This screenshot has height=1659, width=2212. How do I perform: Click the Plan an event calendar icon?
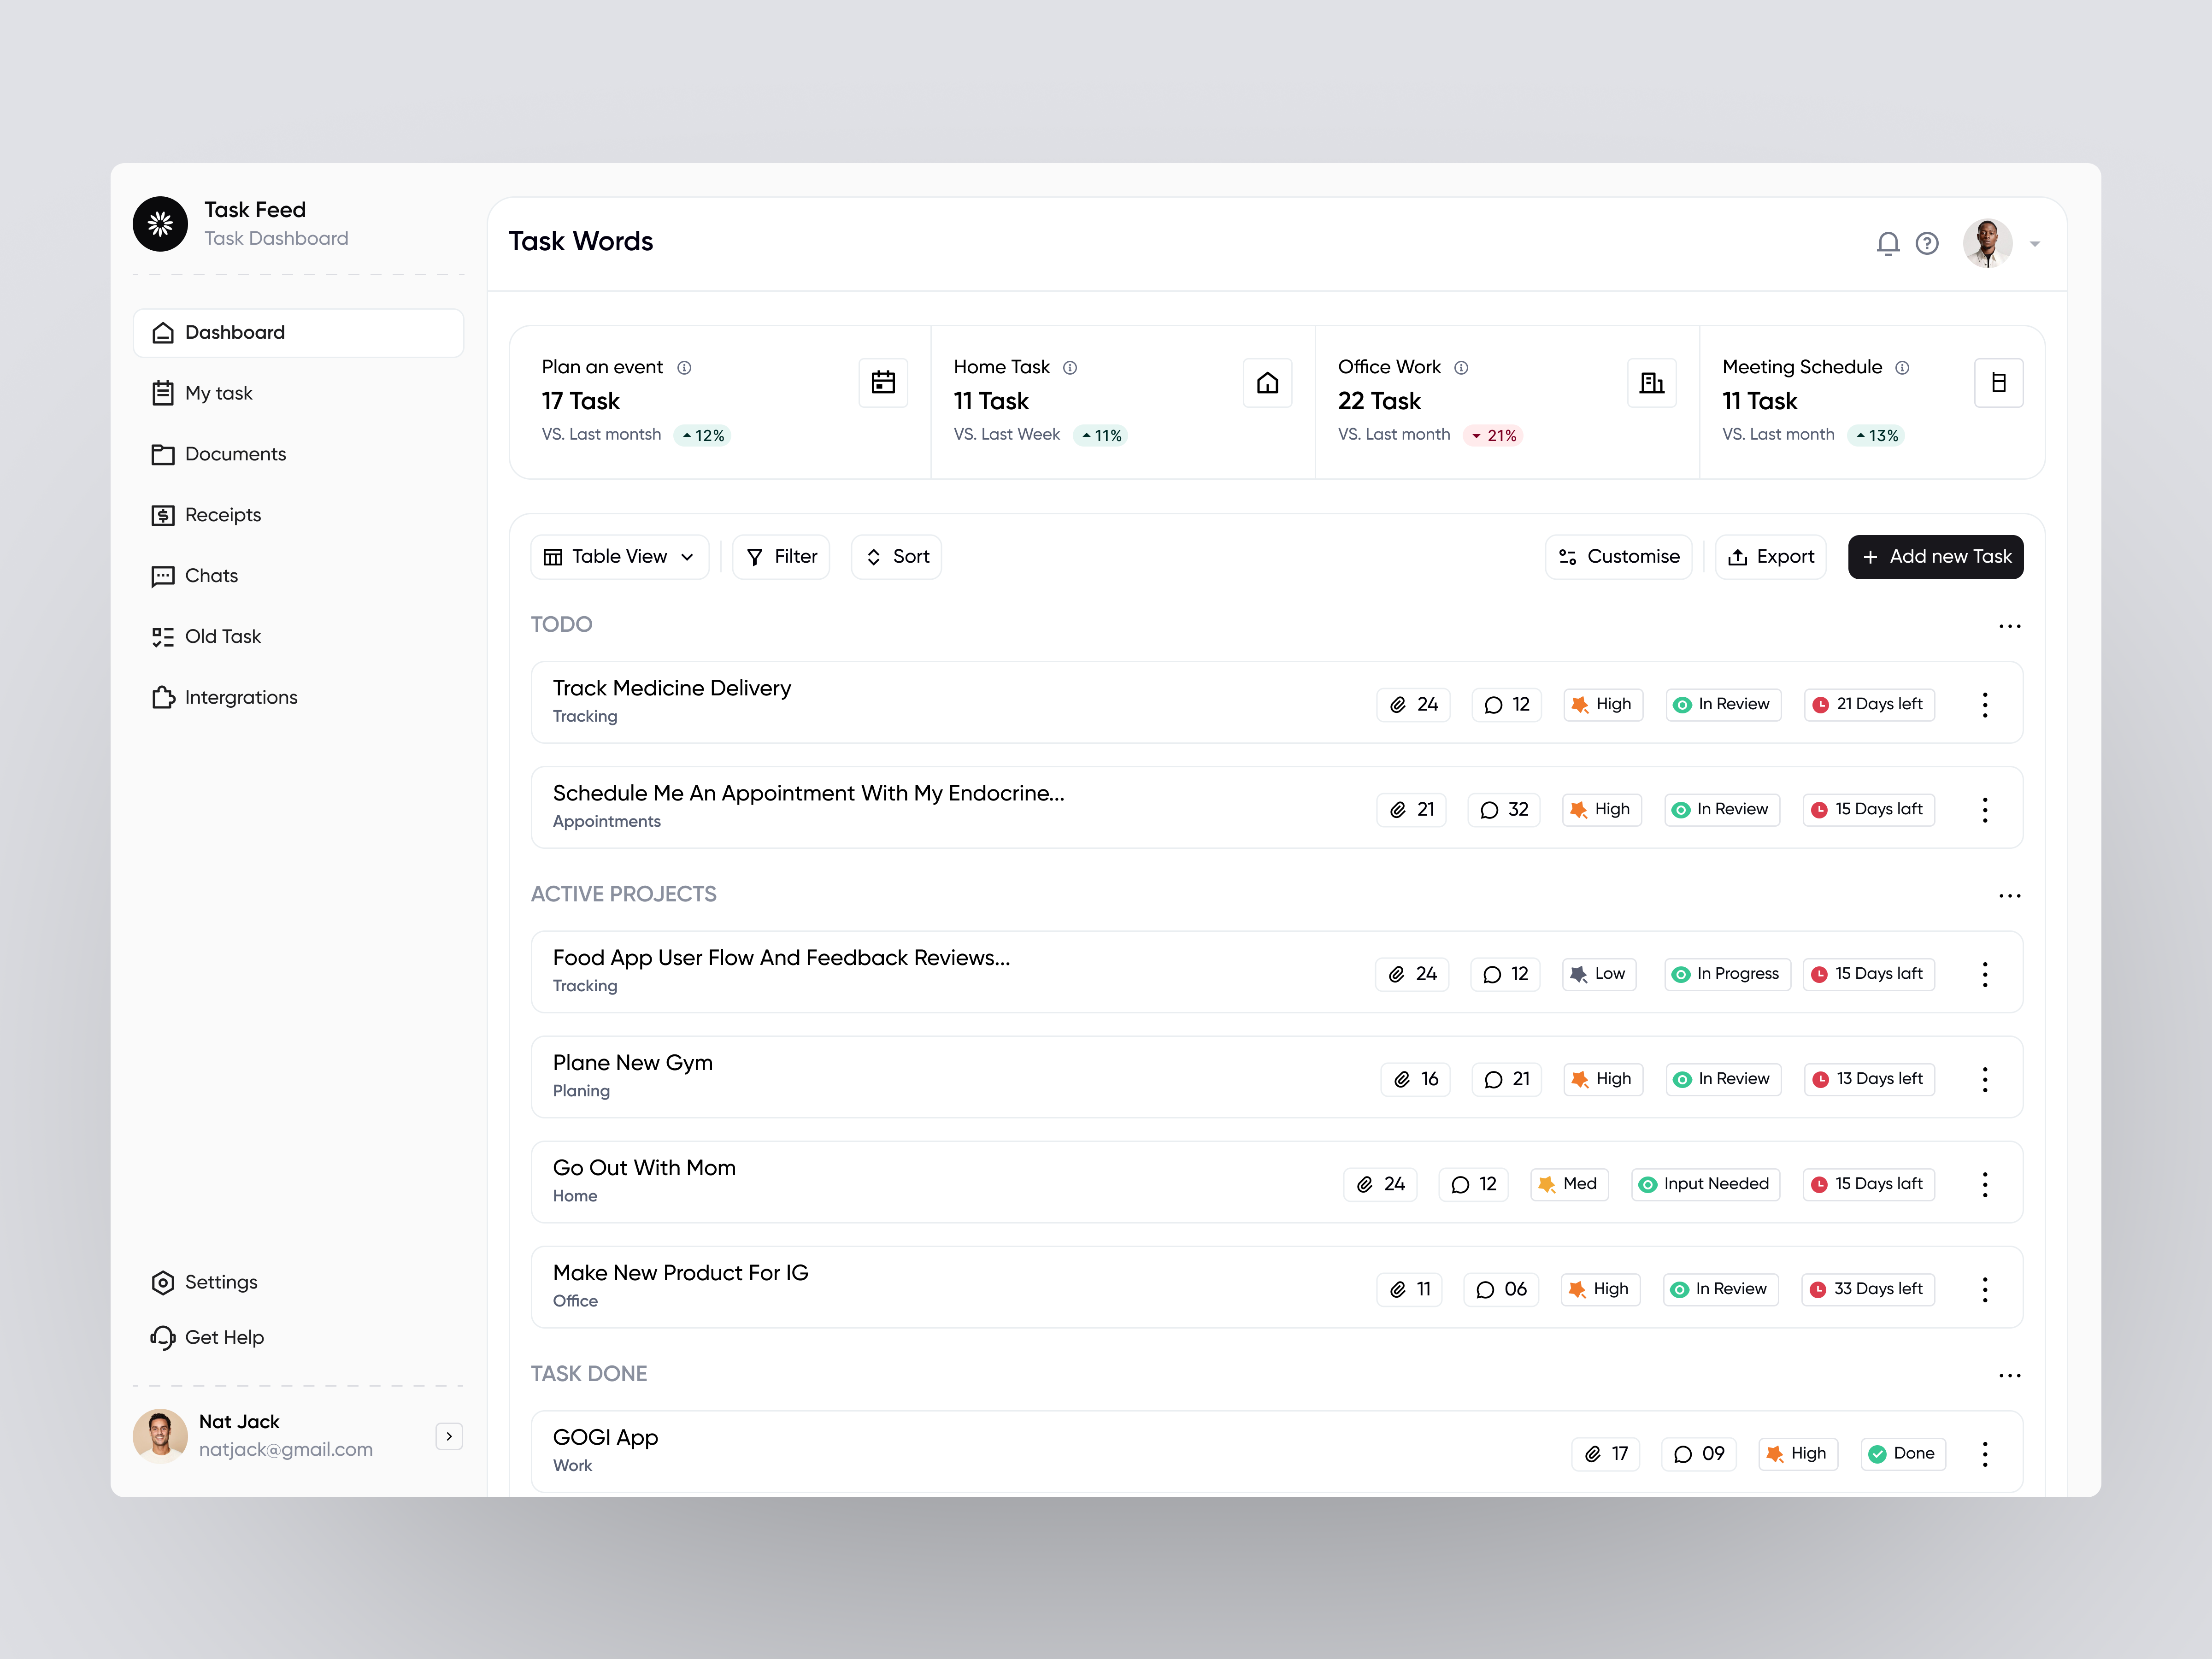882,383
